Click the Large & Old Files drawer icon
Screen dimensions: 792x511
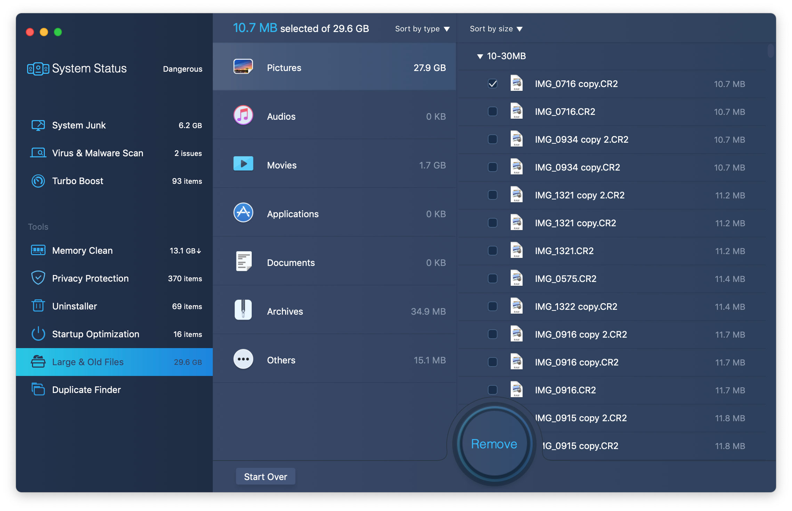pyautogui.click(x=38, y=362)
